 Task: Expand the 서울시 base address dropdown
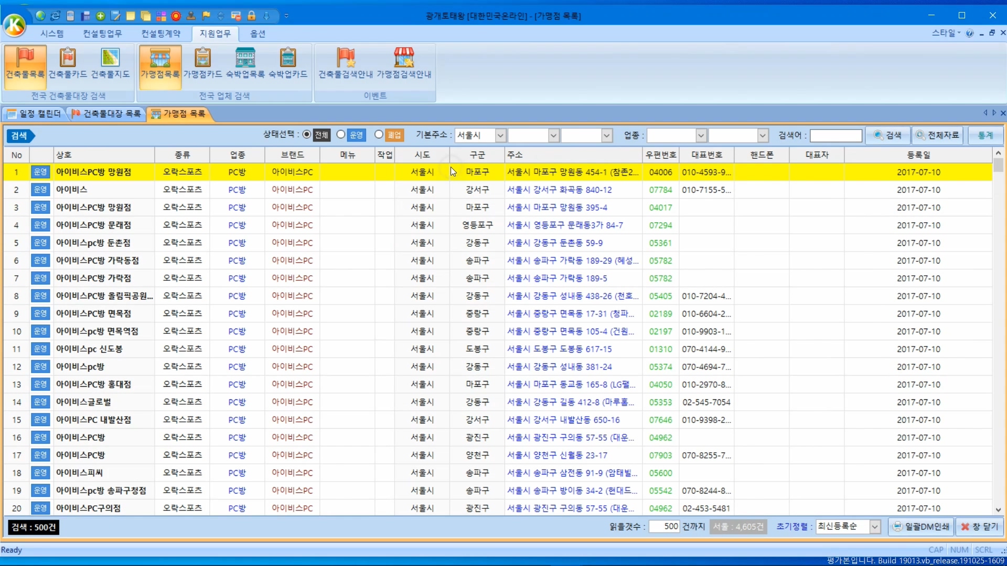click(x=500, y=136)
